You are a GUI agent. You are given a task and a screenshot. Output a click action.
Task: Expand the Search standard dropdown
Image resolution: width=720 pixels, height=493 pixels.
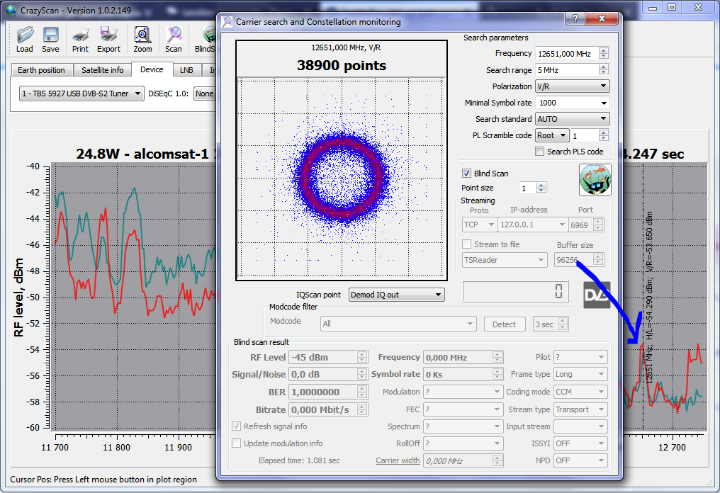pyautogui.click(x=573, y=119)
